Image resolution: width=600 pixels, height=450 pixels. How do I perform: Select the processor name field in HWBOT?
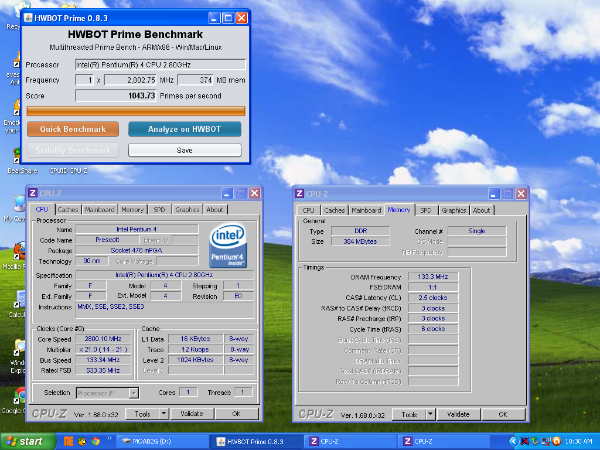161,64
